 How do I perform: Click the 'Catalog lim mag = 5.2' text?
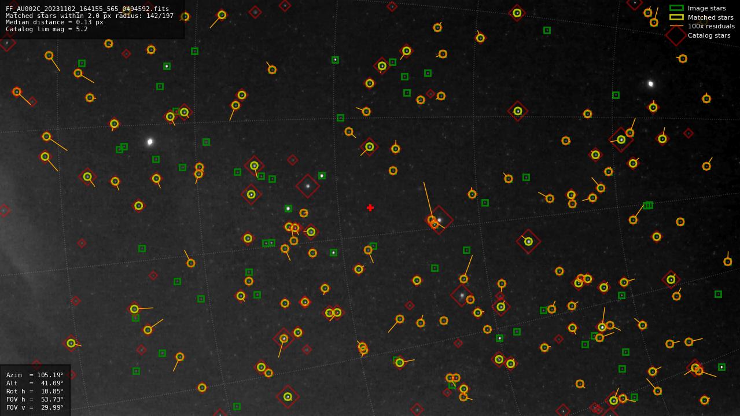pos(47,29)
